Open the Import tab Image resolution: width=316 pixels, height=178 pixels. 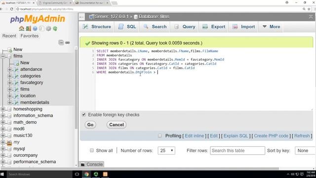pos(243,27)
